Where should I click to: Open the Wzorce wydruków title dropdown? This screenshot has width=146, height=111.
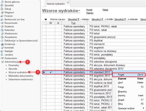[x=79, y=11]
